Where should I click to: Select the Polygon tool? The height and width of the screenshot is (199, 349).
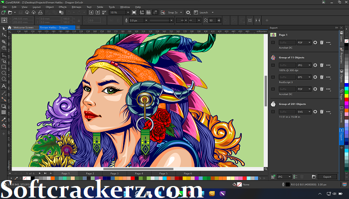coord(4,79)
